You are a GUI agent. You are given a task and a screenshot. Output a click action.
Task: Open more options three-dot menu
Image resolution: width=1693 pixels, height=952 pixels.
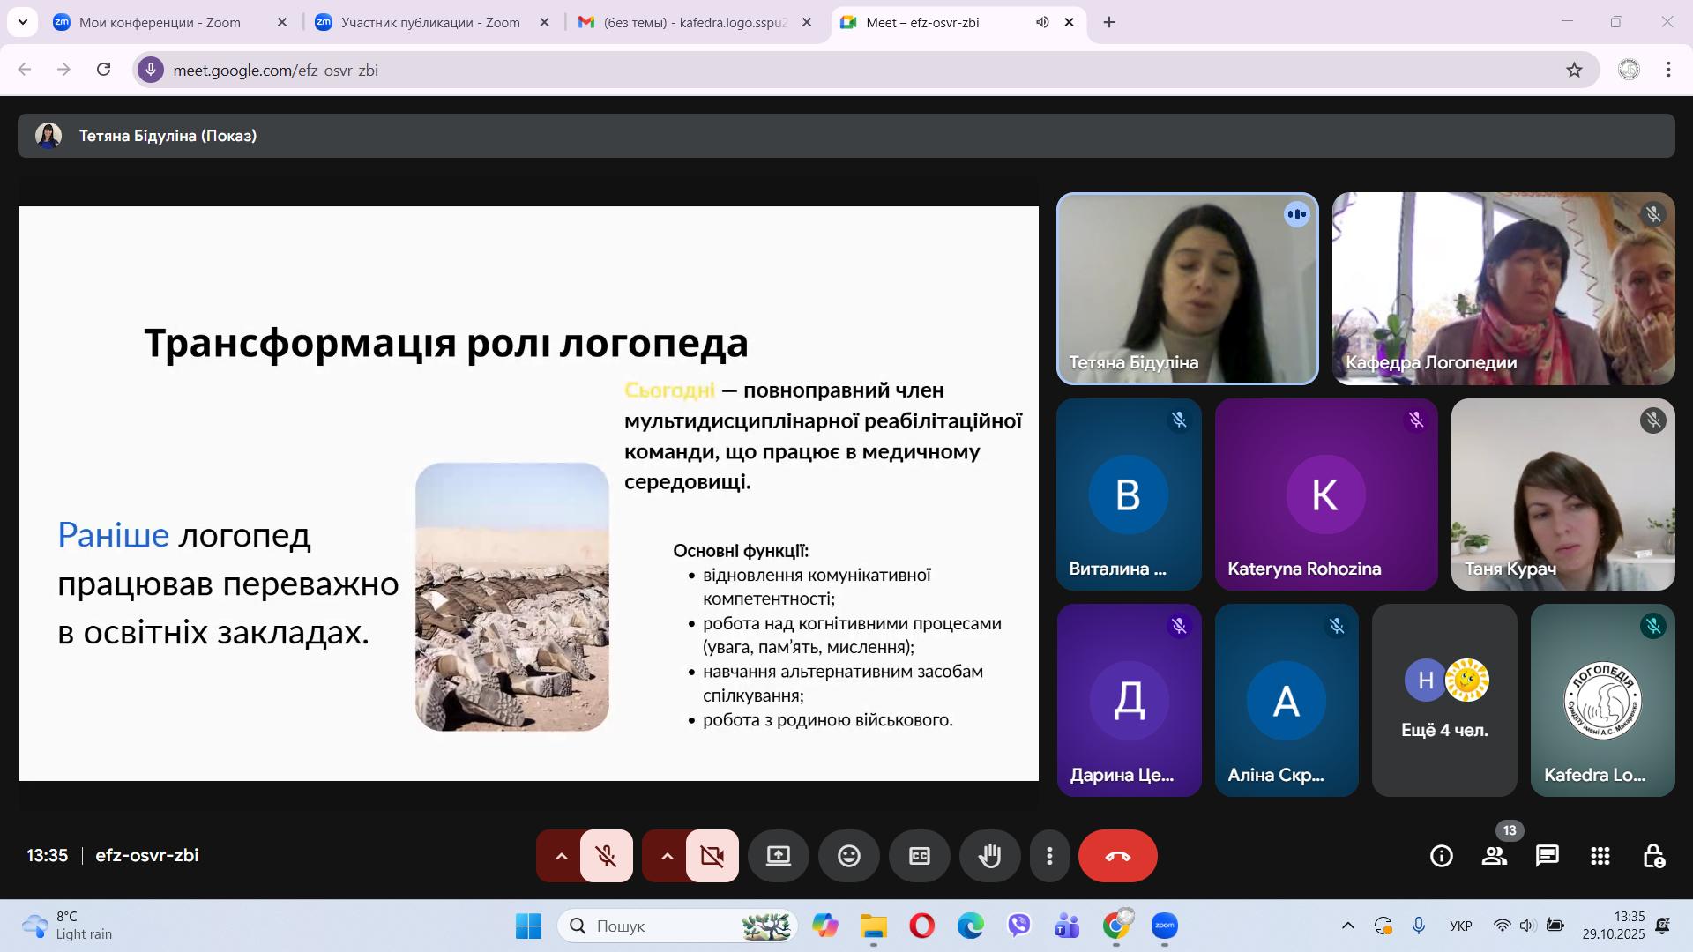pyautogui.click(x=1049, y=856)
